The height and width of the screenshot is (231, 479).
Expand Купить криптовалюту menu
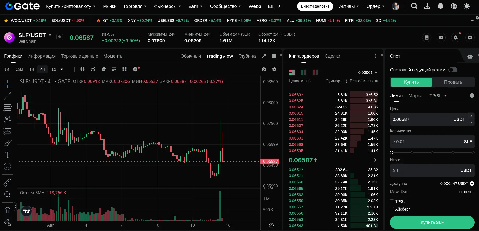pyautogui.click(x=71, y=6)
